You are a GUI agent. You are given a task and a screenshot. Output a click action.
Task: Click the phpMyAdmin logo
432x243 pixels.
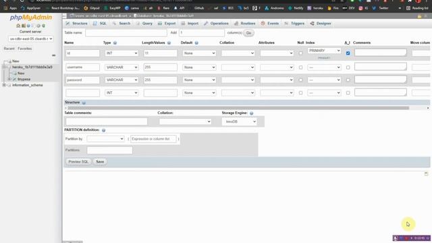coord(31,18)
